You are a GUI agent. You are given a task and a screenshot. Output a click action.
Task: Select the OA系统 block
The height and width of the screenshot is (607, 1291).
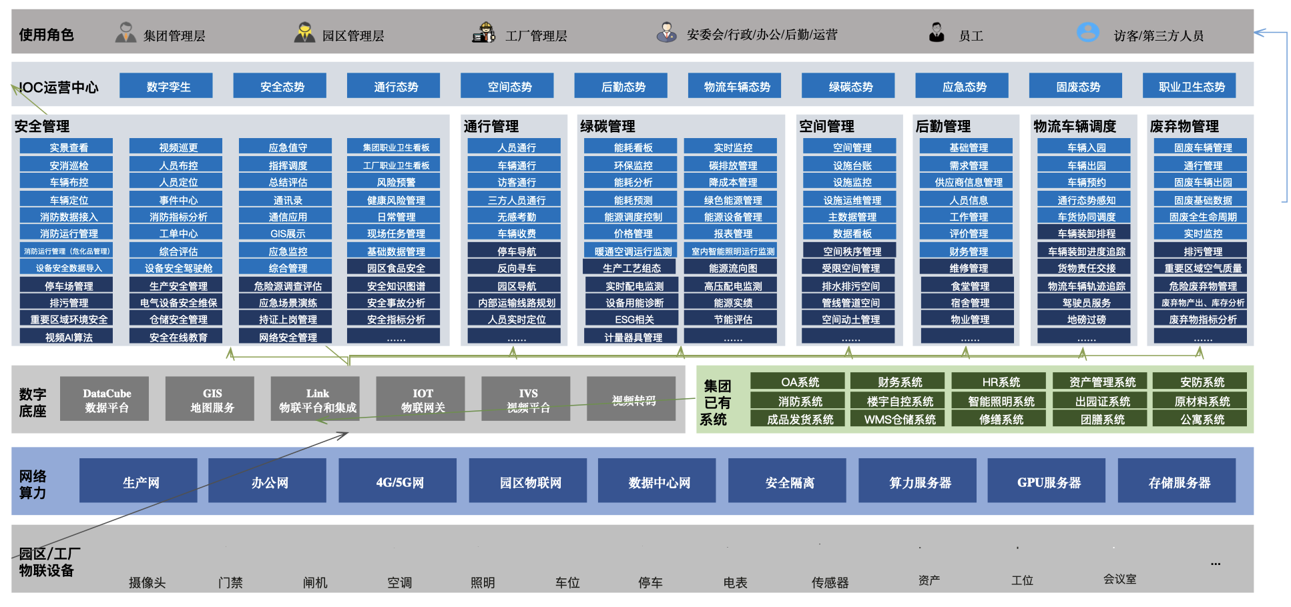(798, 382)
